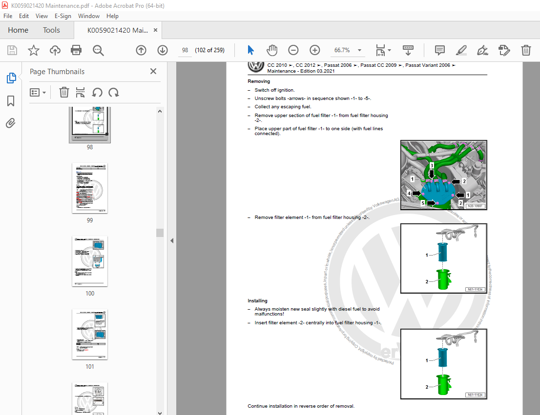Add bookmark with the star icon
Viewport: 540px width, 415px height.
tap(33, 50)
